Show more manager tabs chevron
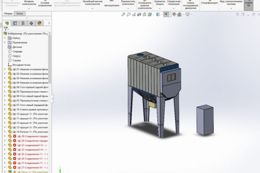The width and height of the screenshot is (260, 173). [x=49, y=23]
